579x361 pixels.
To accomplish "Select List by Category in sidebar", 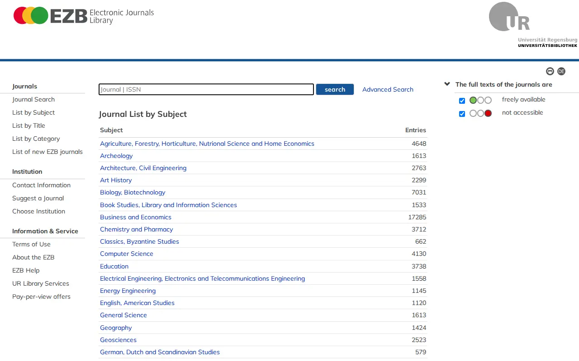I will 36,139.
